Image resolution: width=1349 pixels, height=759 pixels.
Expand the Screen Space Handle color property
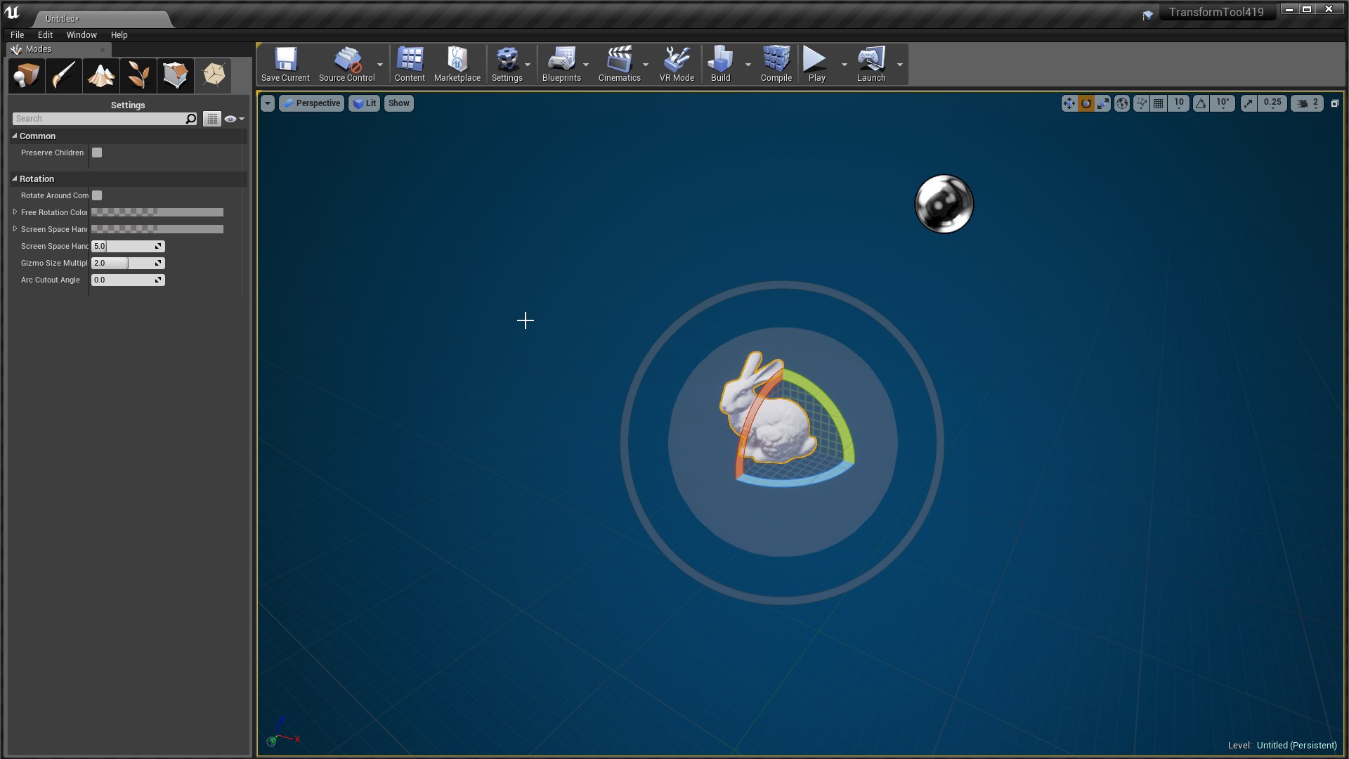pyautogui.click(x=15, y=228)
